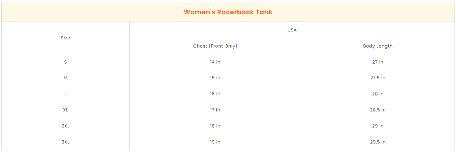Select the 29.5 in body length cell
The image size is (456, 152).
coord(378,142)
